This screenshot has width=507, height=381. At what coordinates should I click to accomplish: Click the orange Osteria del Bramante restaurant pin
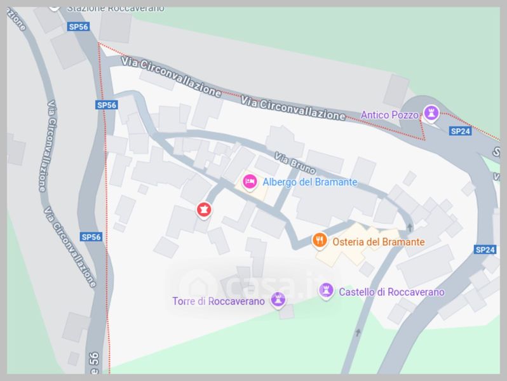(320, 241)
